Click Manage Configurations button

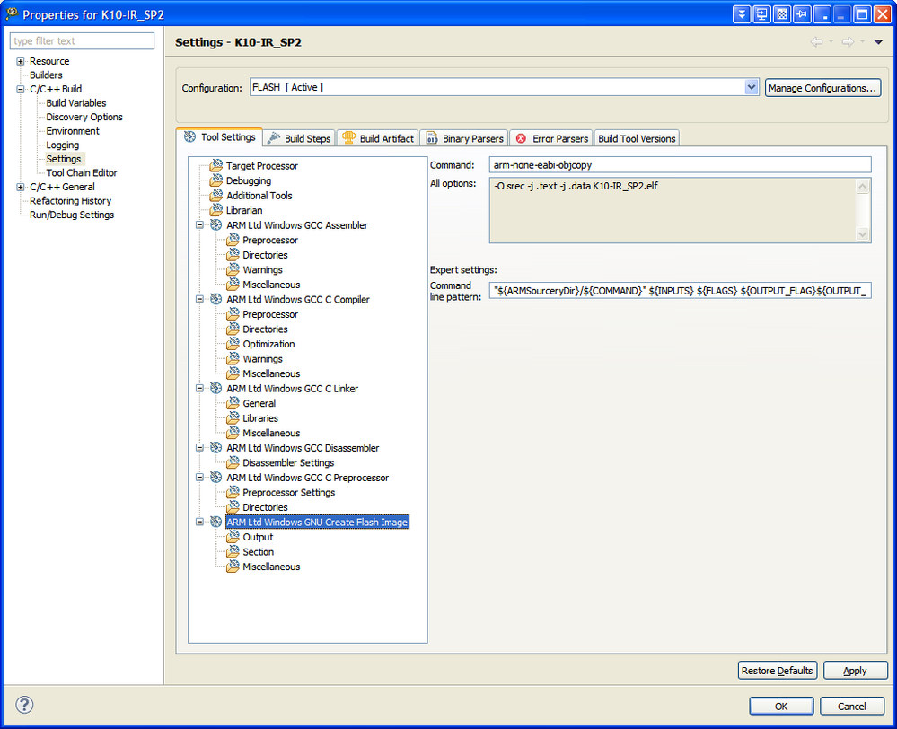[822, 88]
